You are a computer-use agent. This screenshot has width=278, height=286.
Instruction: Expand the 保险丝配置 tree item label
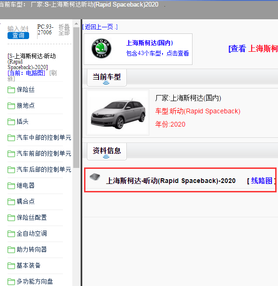31,218
